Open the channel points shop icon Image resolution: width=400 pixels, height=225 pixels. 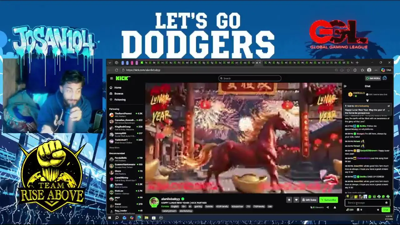pos(358,210)
